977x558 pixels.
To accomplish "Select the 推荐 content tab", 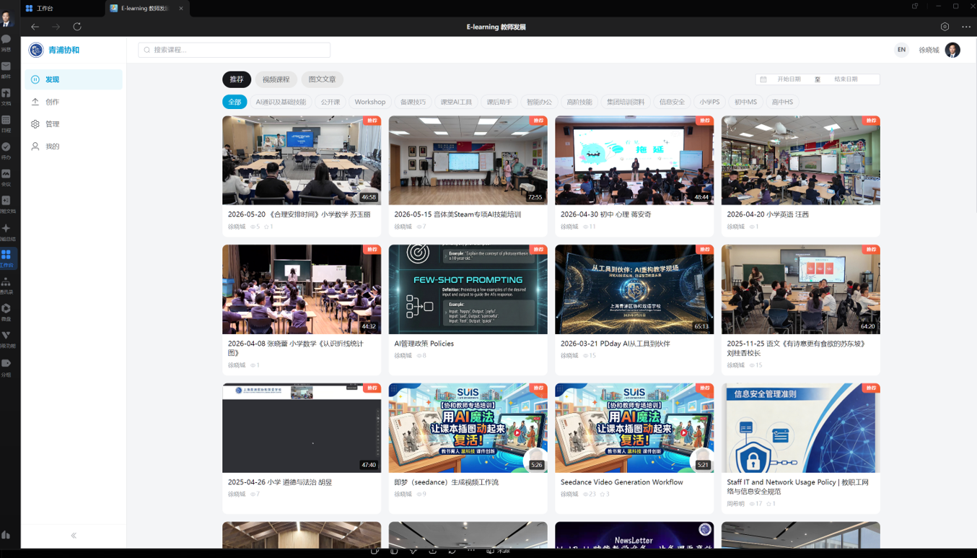I will pos(237,79).
